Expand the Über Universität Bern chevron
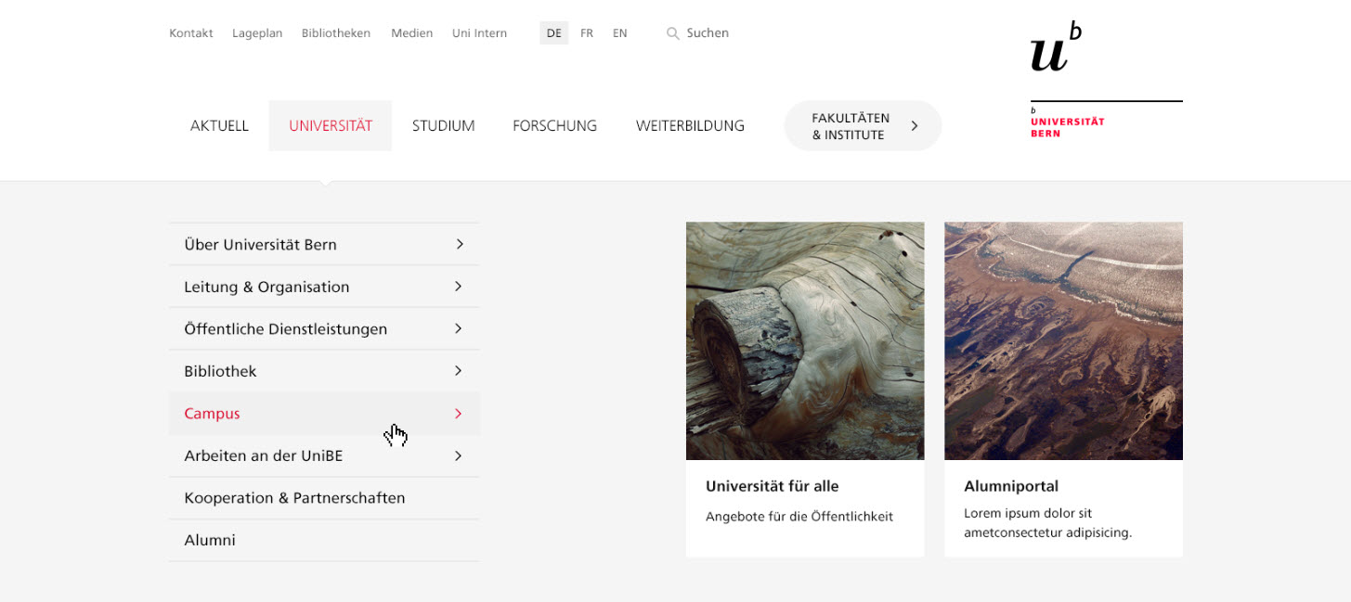This screenshot has height=602, width=1351. (459, 244)
